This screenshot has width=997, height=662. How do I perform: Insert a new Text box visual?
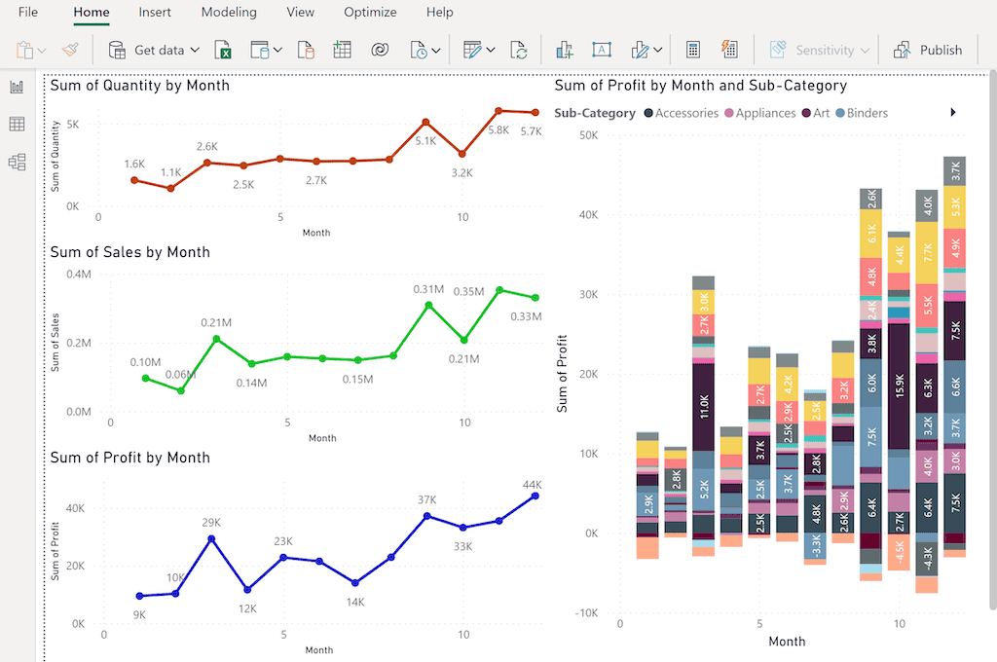[x=601, y=49]
